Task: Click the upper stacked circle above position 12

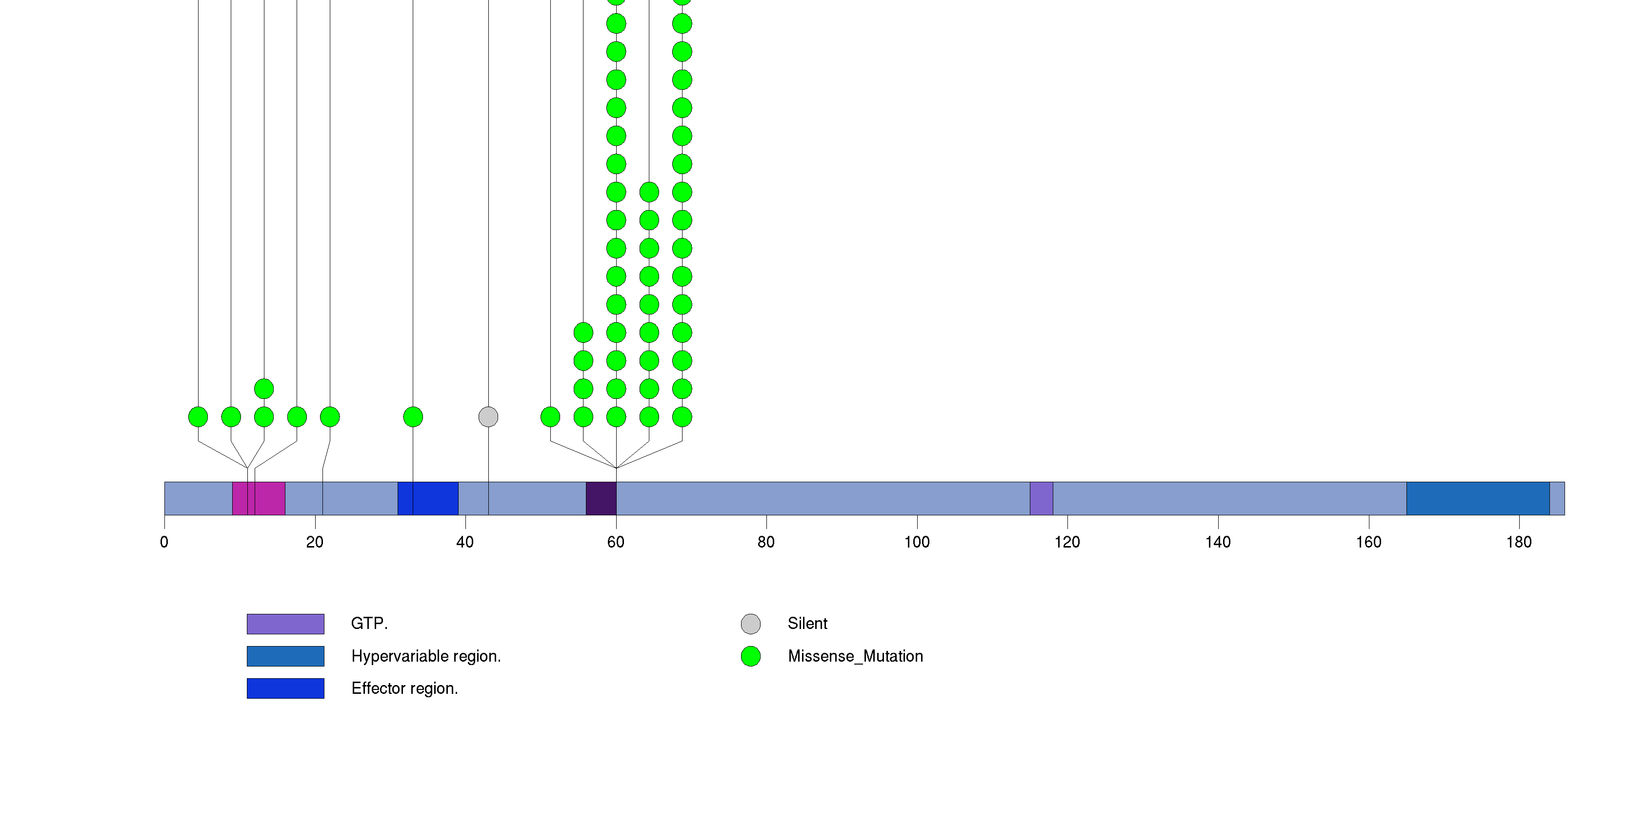Action: click(264, 389)
